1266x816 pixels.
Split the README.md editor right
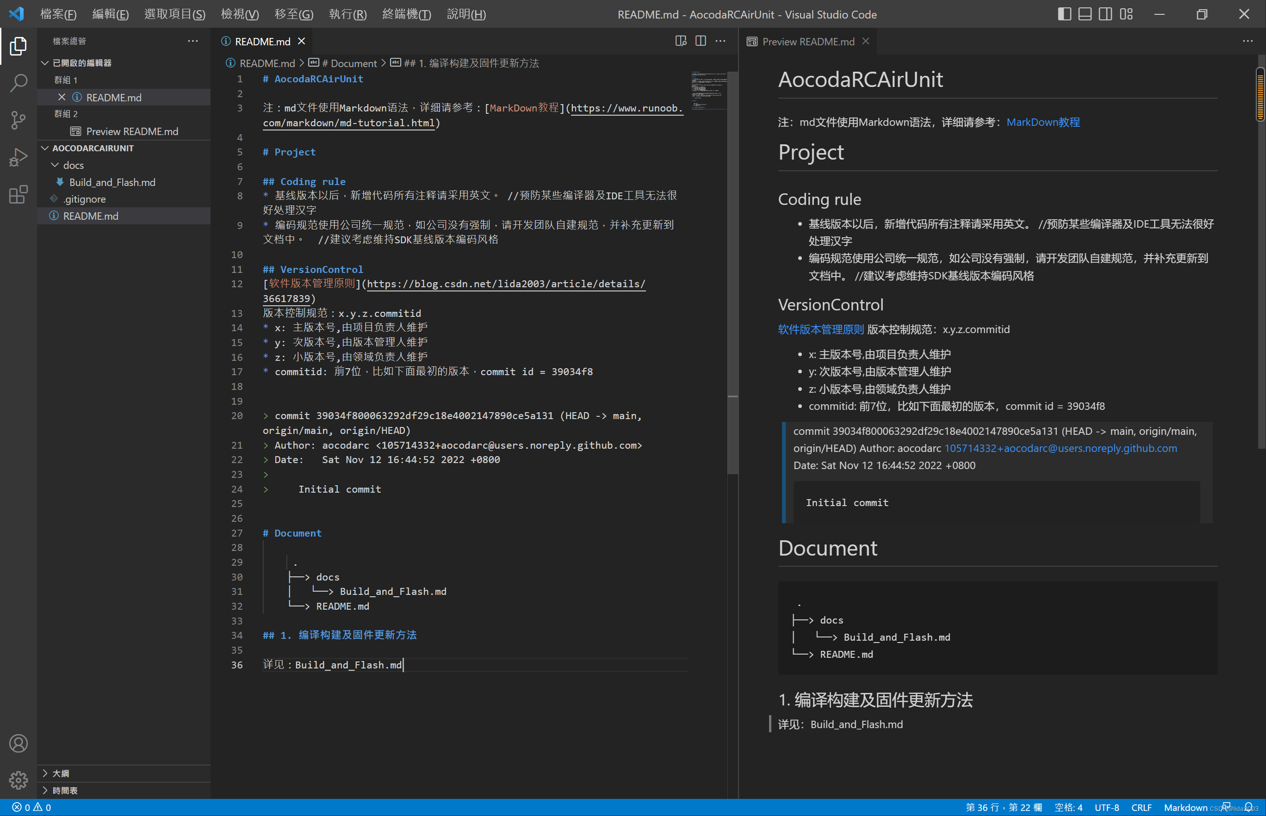pos(701,41)
